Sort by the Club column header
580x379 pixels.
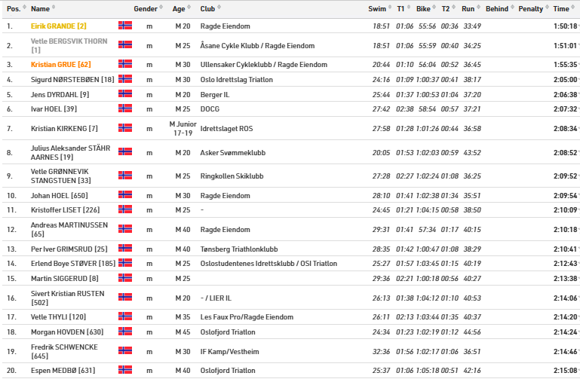click(x=207, y=9)
